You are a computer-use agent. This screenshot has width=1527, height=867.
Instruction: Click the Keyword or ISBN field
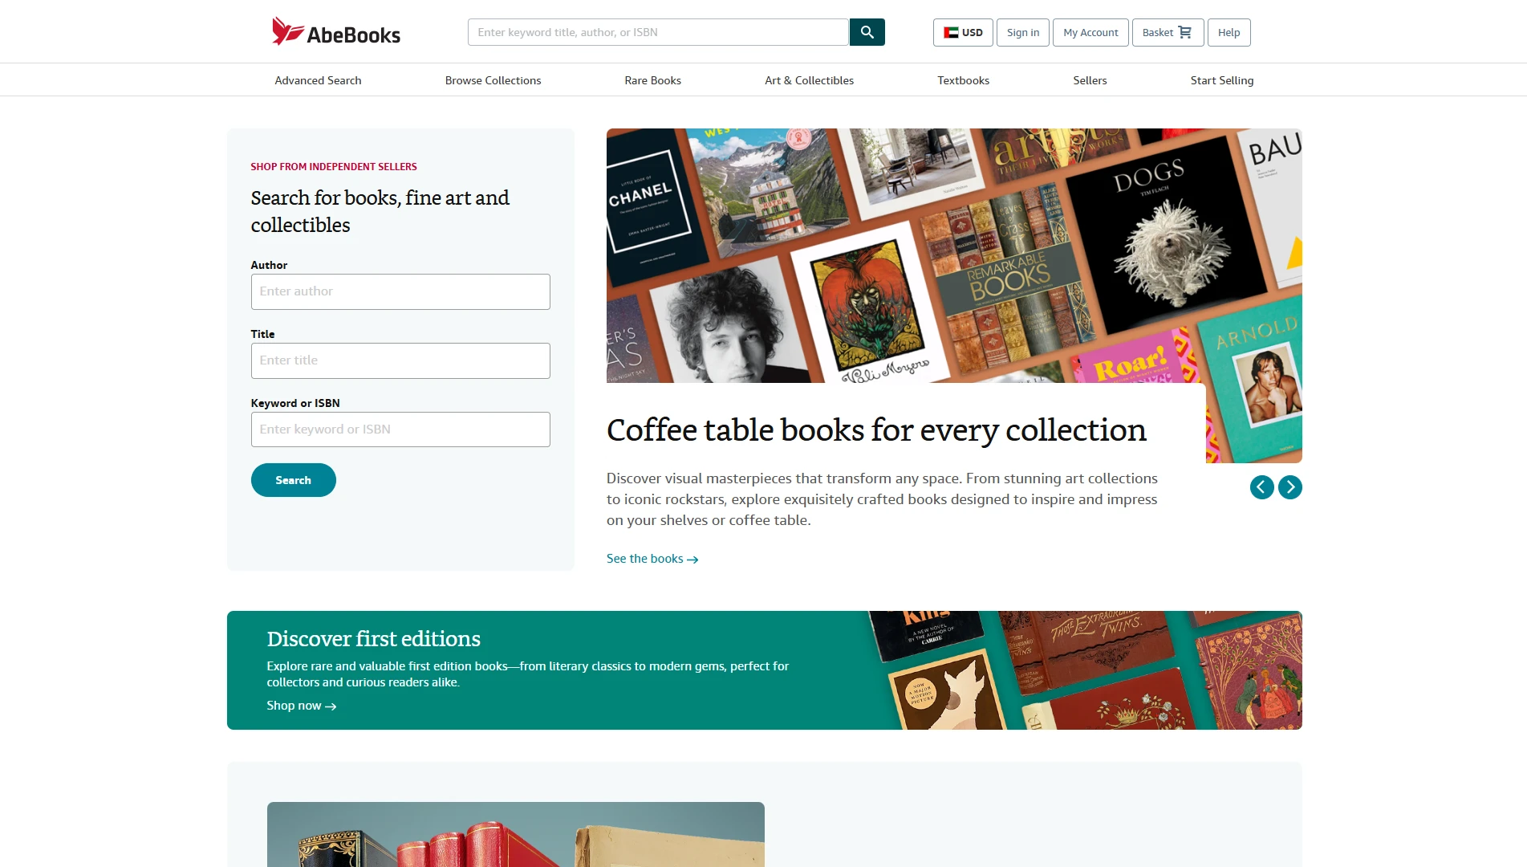click(x=400, y=429)
